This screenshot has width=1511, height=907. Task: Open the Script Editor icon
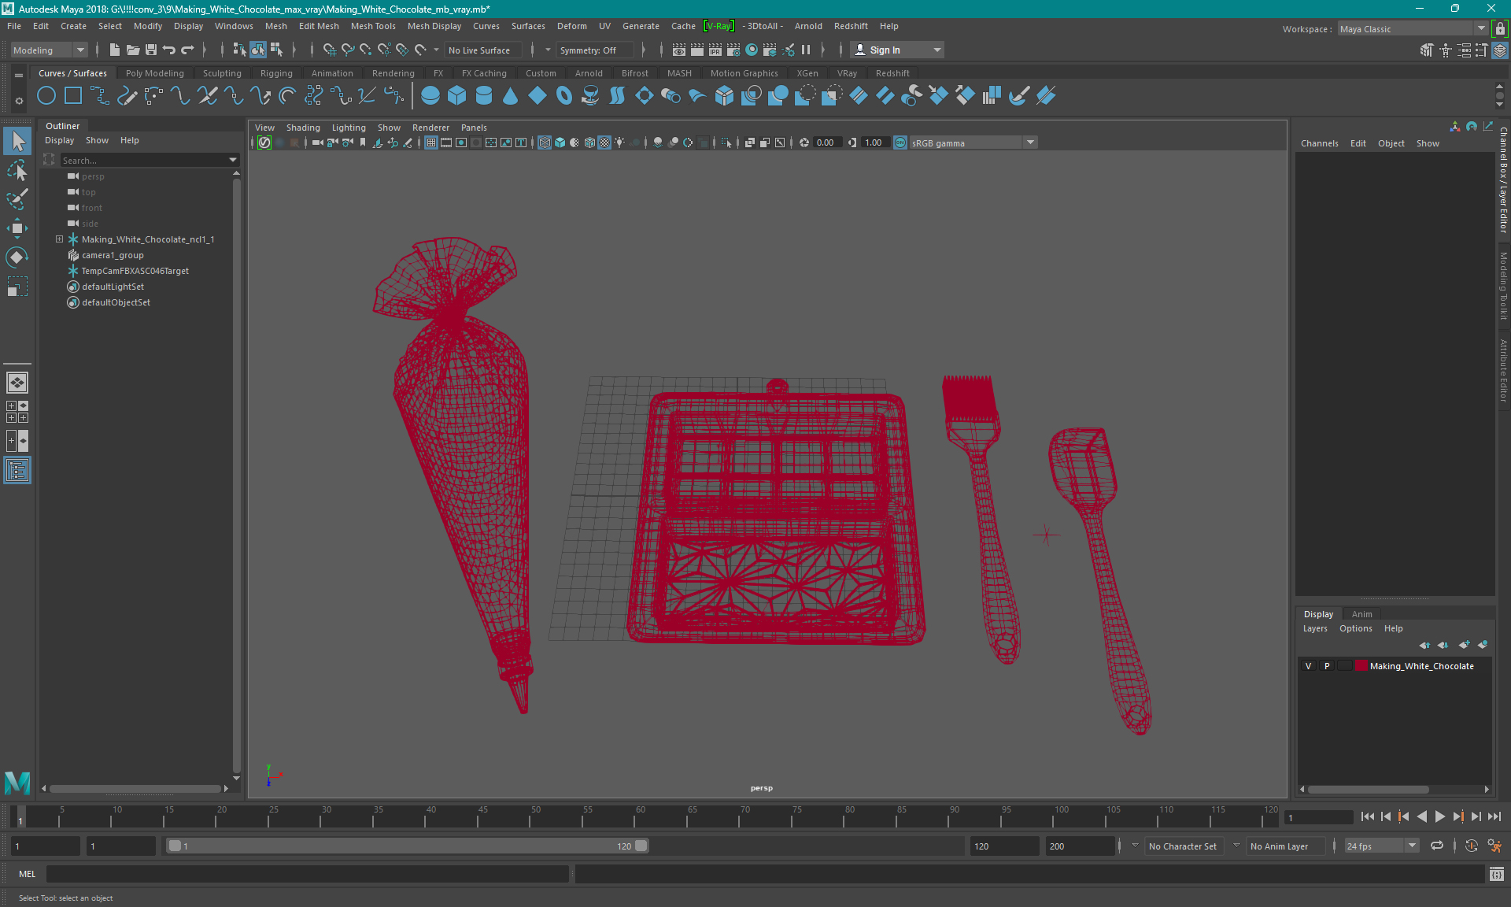(1496, 874)
